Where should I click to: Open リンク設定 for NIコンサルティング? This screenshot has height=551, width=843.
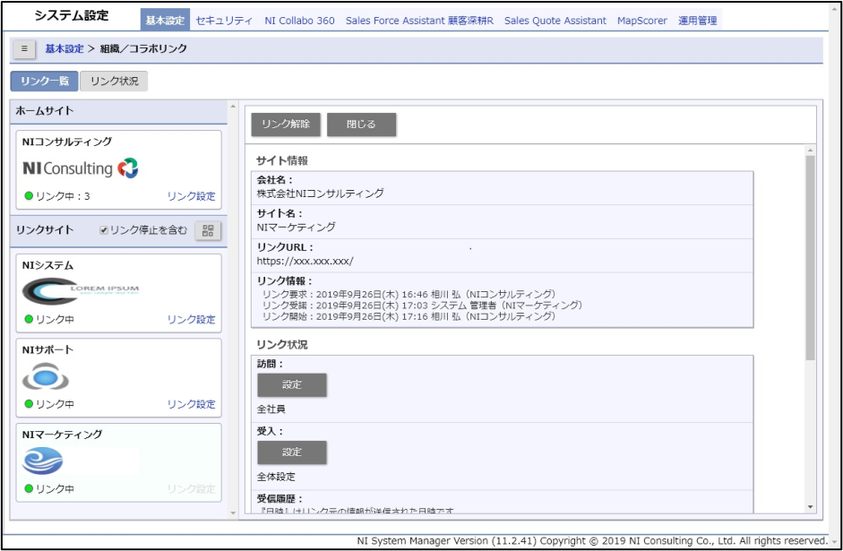click(191, 196)
